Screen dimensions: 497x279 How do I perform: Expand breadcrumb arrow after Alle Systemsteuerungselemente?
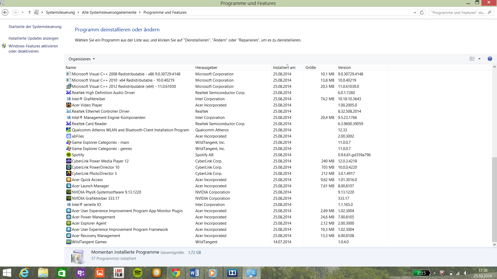[140, 12]
